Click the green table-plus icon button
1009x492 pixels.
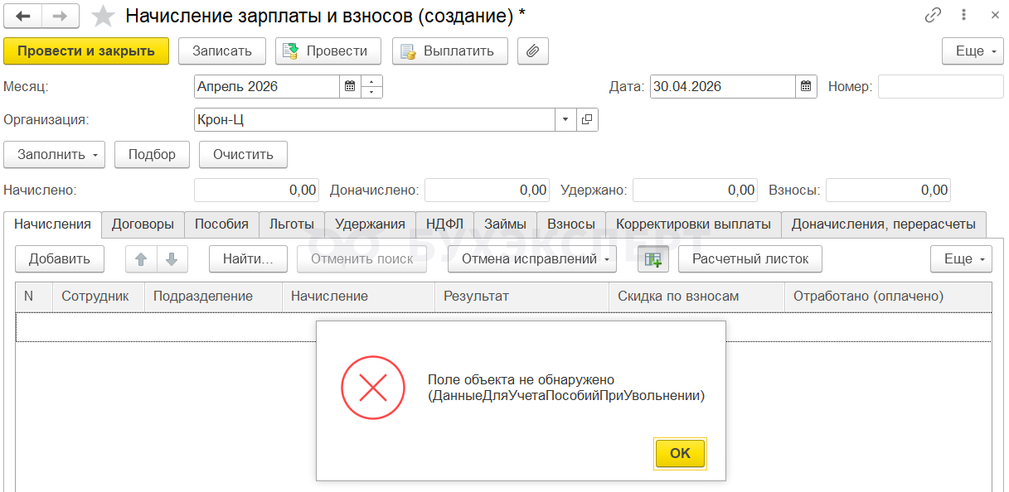652,259
